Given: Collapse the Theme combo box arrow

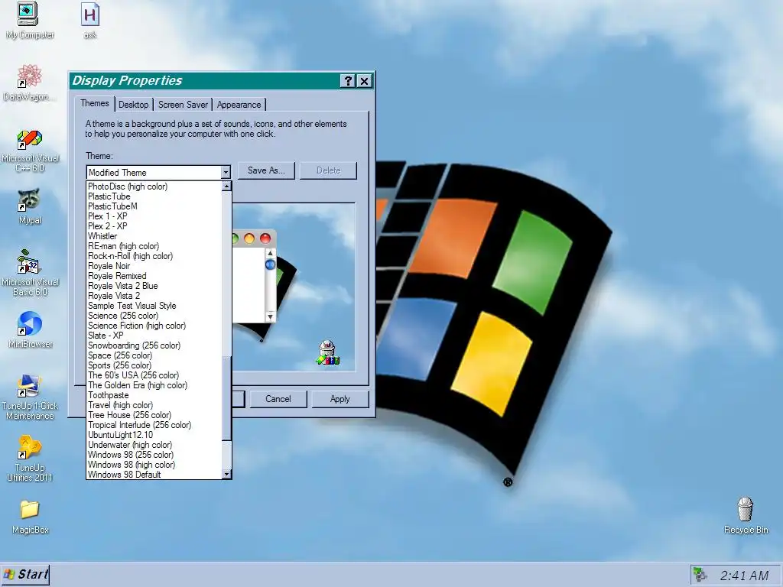Looking at the screenshot, I should click(226, 172).
